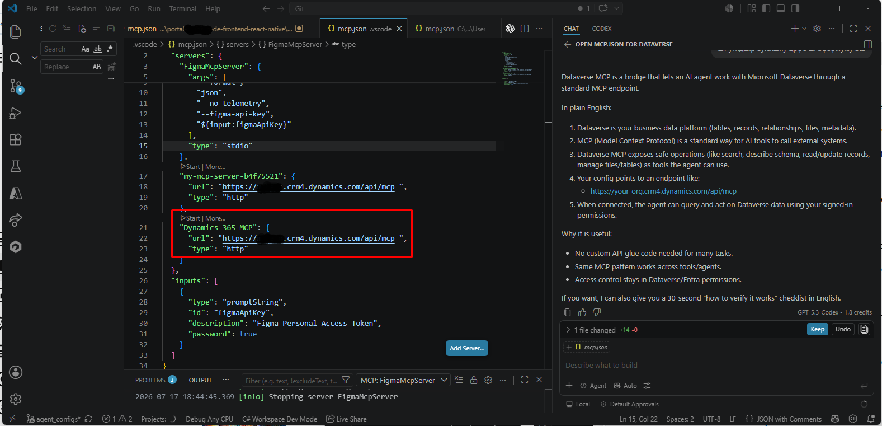Switch to the CODEX tab
The width and height of the screenshot is (882, 426).
coord(602,29)
